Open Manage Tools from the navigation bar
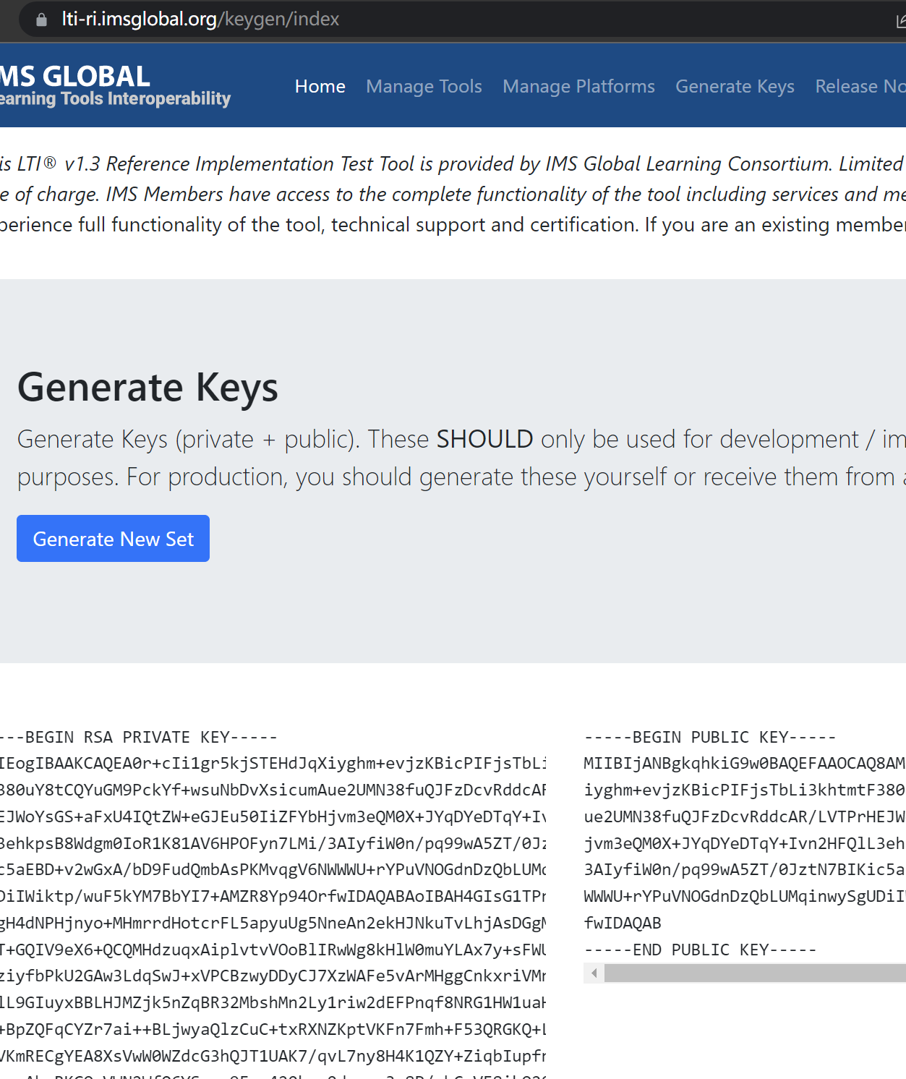Viewport: 906px width, 1079px height. [424, 86]
